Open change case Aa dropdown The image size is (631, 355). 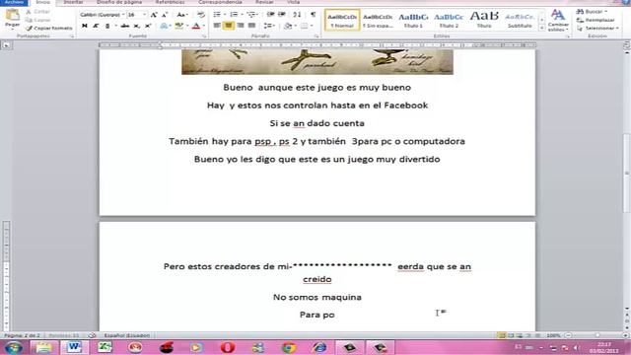tap(182, 15)
